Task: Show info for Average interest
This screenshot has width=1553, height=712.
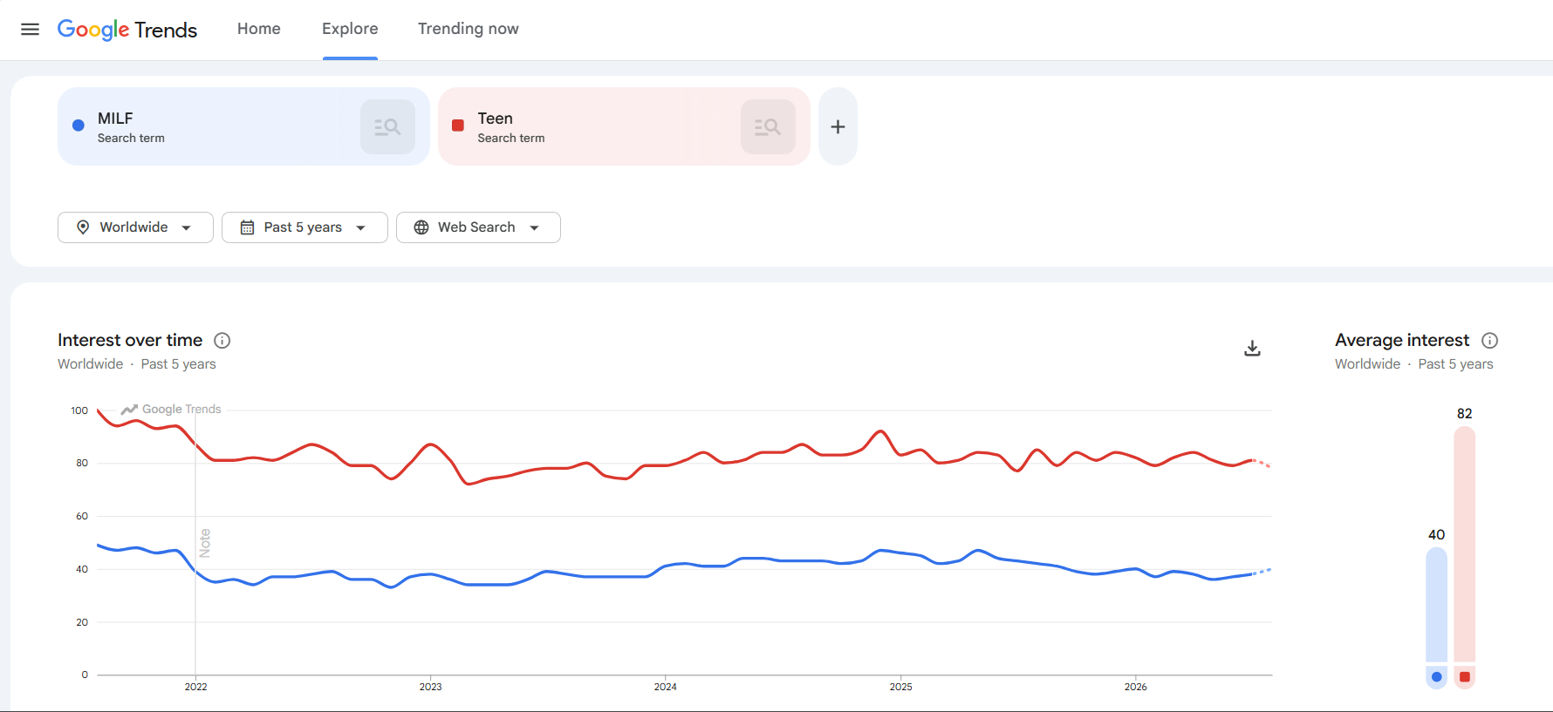Action: pos(1490,341)
